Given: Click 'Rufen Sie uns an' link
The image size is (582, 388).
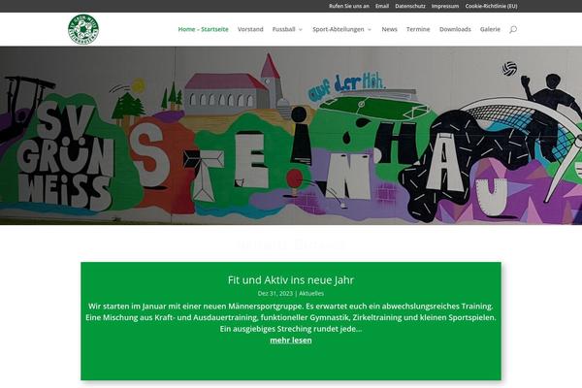Looking at the screenshot, I should [x=349, y=6].
